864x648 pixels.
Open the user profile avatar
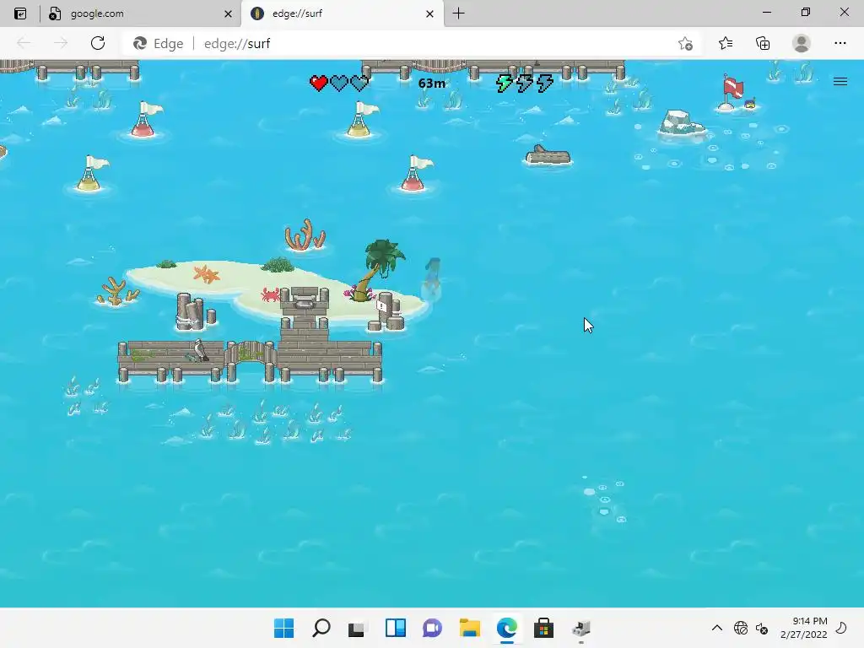(x=802, y=43)
